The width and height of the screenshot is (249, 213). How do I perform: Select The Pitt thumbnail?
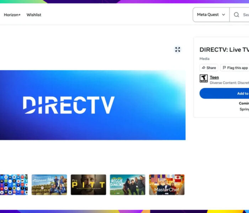(88, 185)
